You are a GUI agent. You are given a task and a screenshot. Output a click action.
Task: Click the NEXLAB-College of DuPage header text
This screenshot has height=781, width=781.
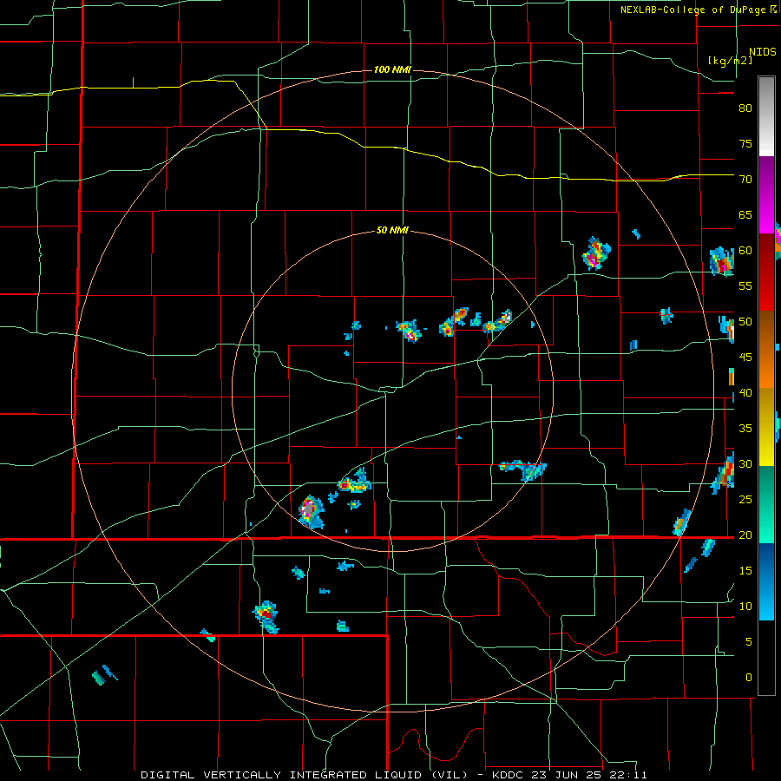coord(698,10)
